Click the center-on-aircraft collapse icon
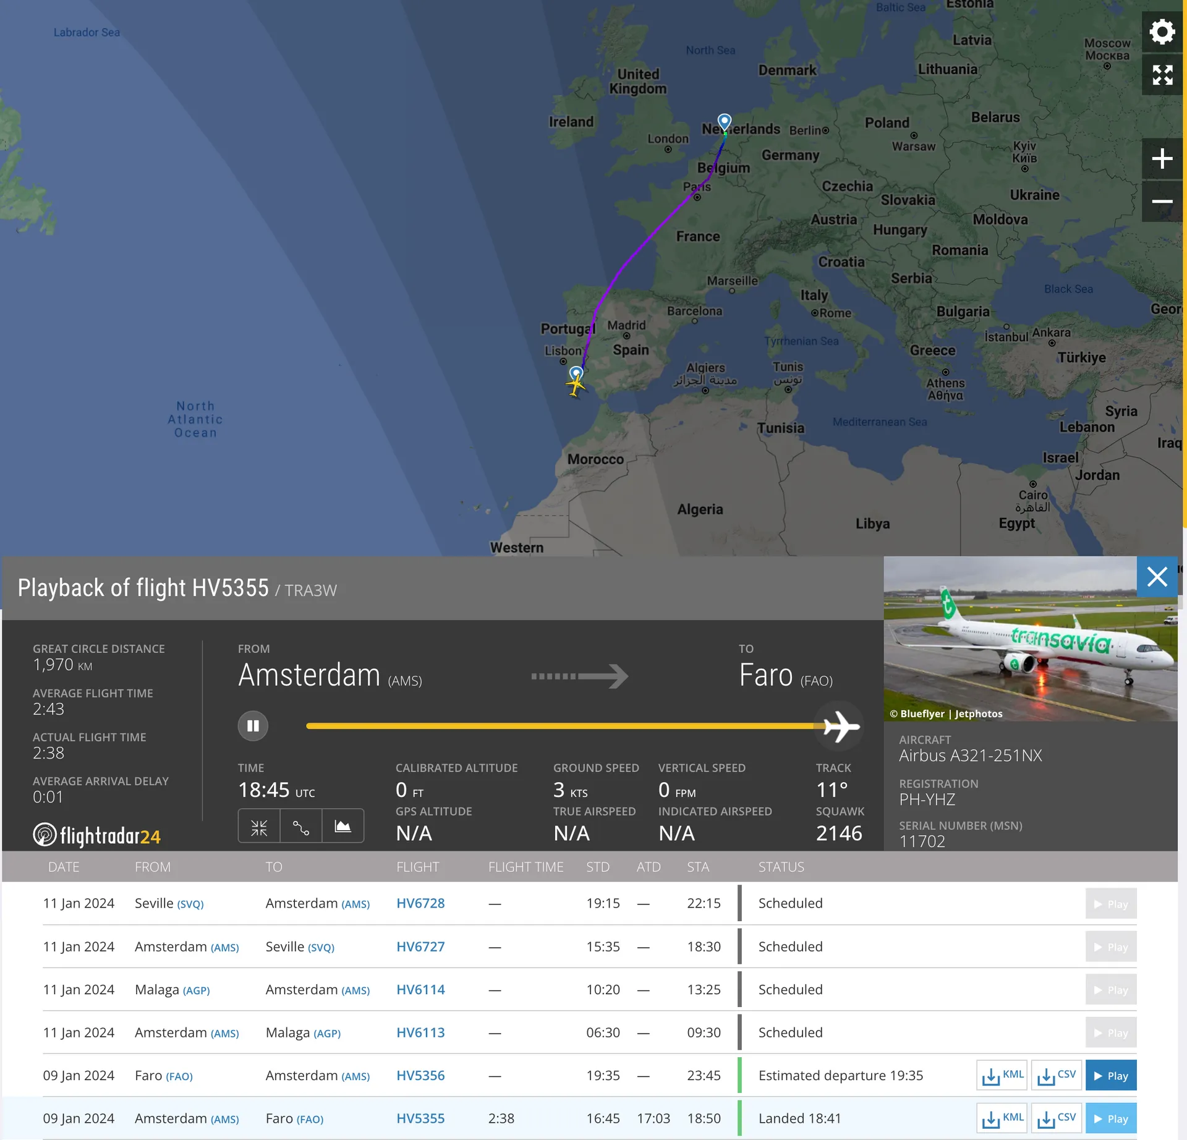Viewport: 1187px width, 1140px height. click(x=259, y=827)
